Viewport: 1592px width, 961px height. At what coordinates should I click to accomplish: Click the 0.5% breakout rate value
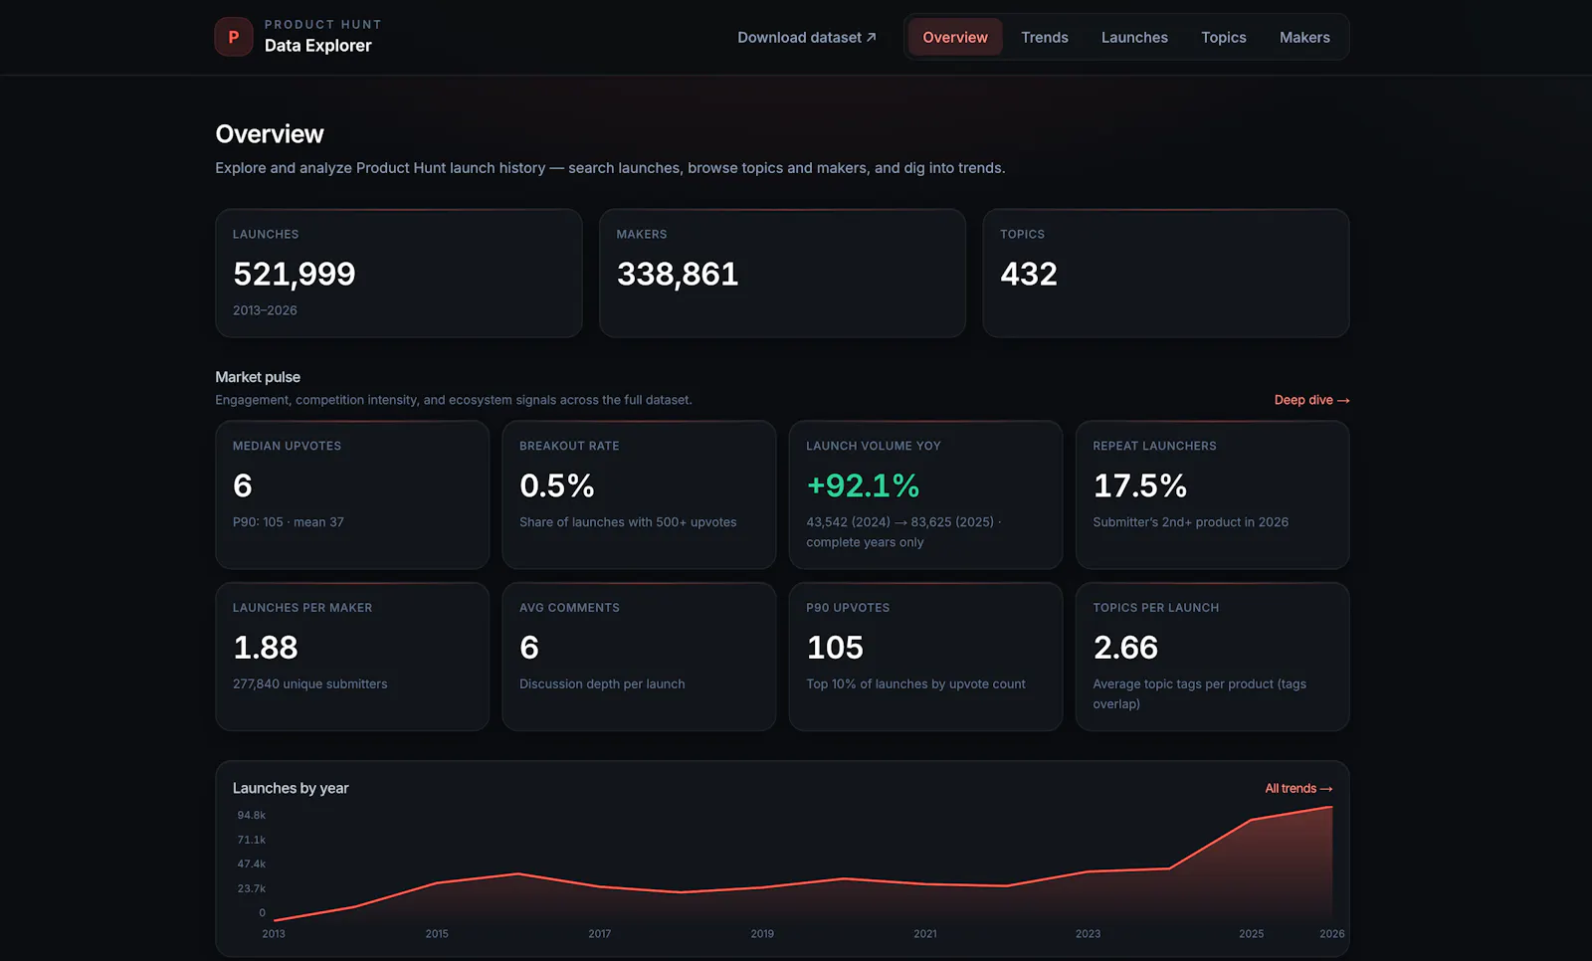tap(557, 485)
